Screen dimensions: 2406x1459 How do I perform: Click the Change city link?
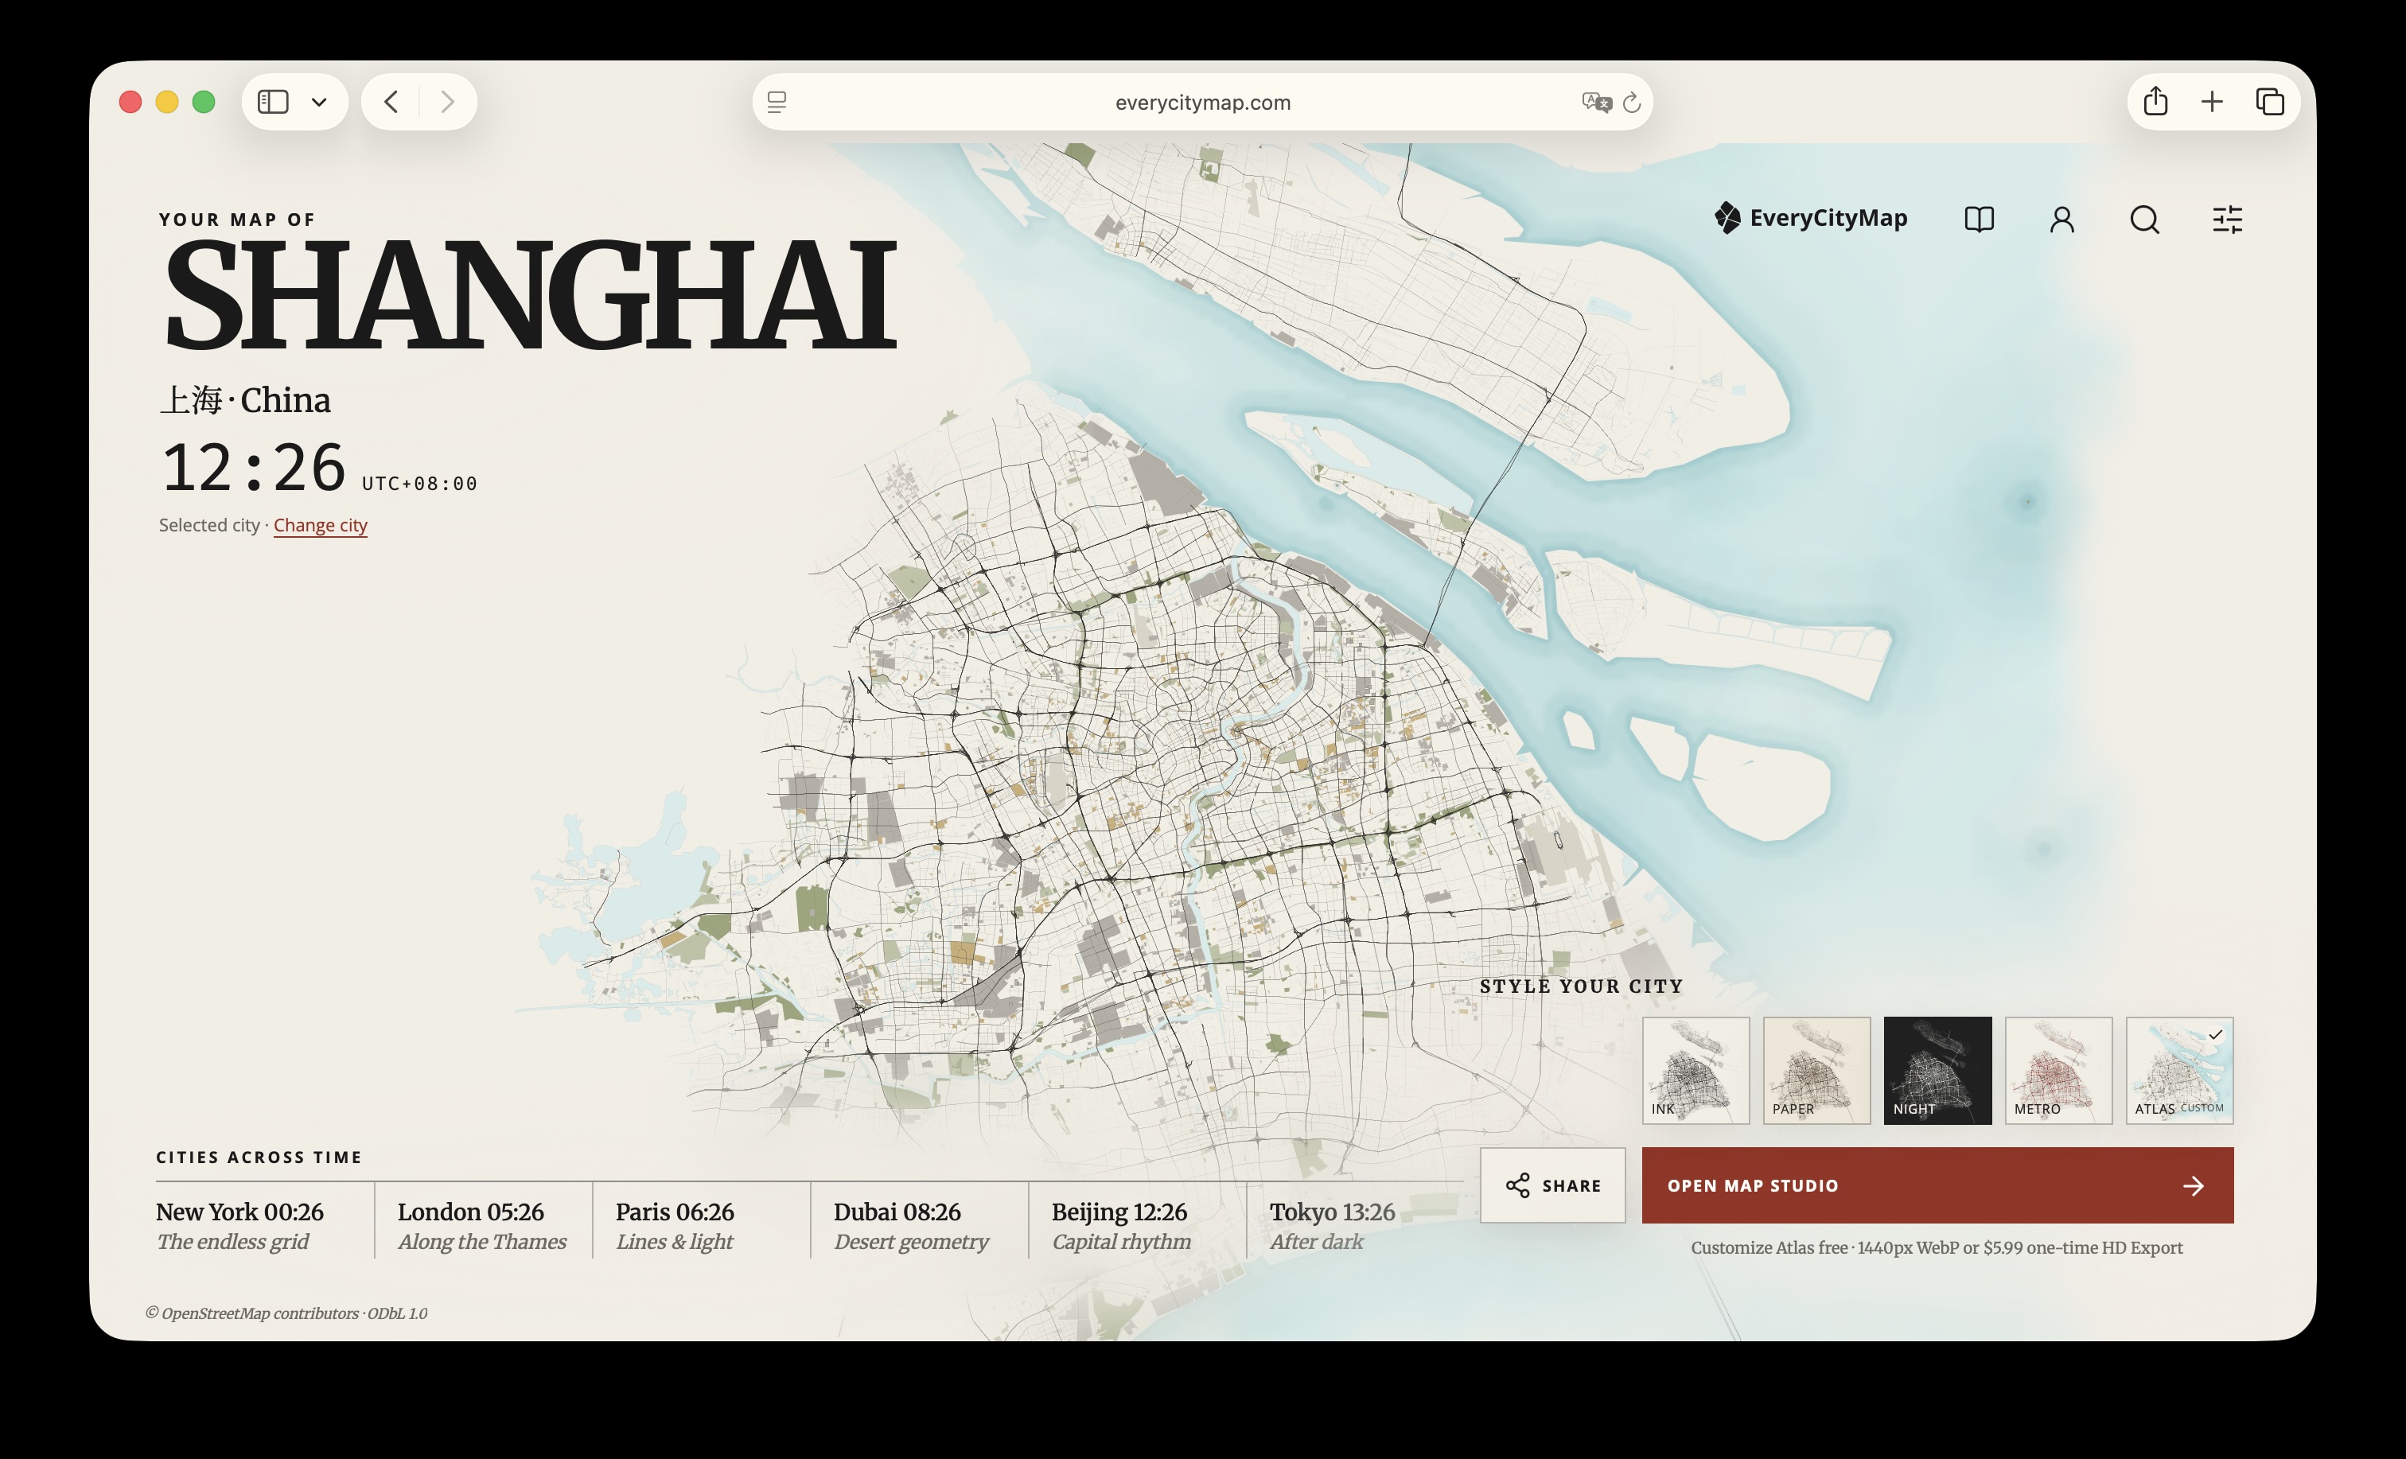pyautogui.click(x=321, y=525)
